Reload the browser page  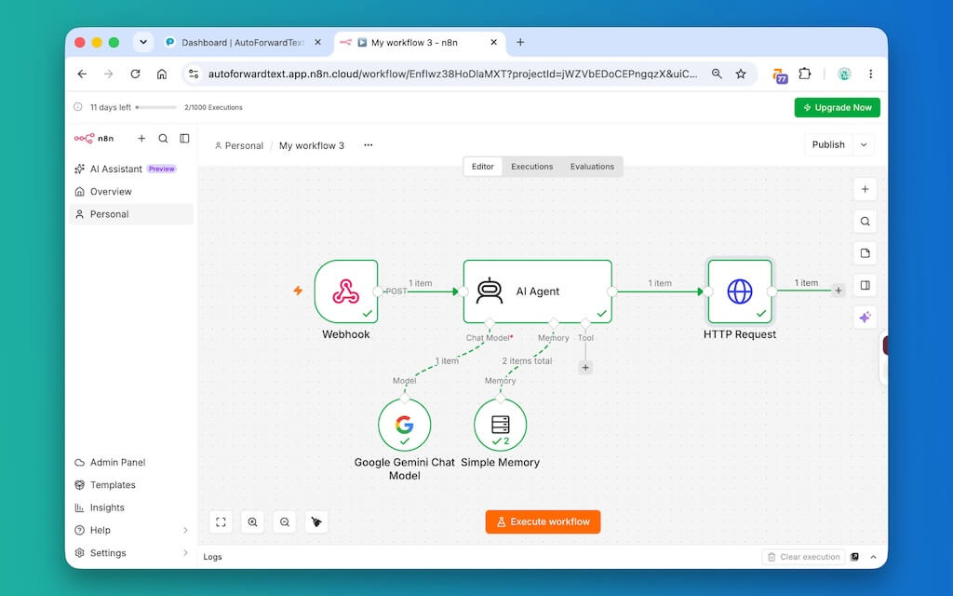click(x=135, y=74)
